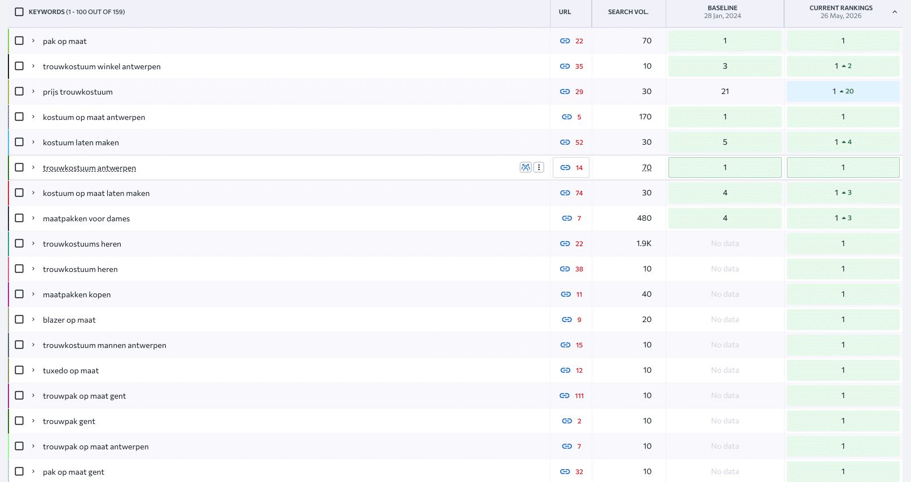
Task: Open URL link icon for pak op maat
Action: [x=565, y=41]
